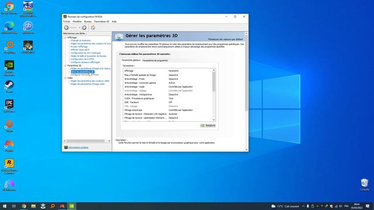Switch to Paramètres de programme tab
Screen dimensions: 374x210
(155, 61)
